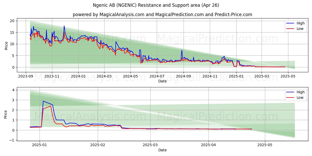Click the '2024-03' tick label on top chart
Viewport: 312px width, 156px height.
click(x=104, y=76)
